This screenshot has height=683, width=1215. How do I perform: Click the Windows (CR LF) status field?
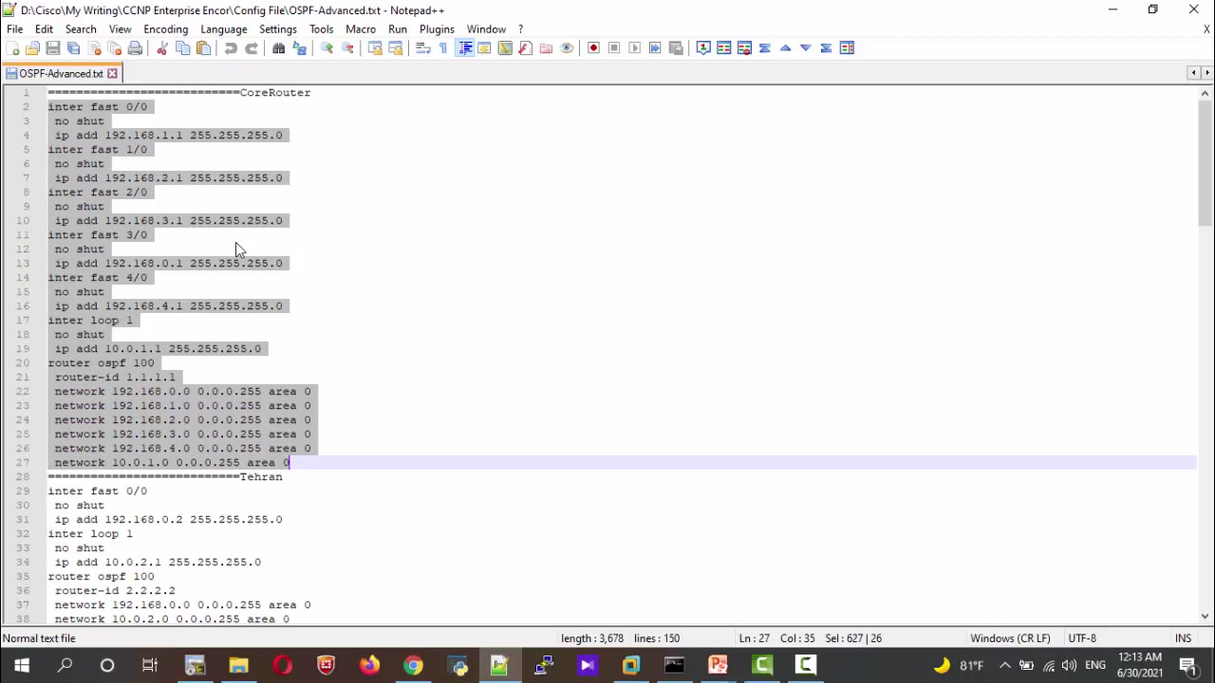[1010, 638]
